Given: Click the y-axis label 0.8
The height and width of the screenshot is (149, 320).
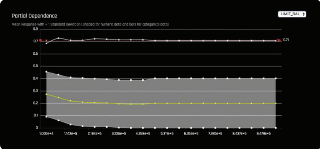Looking at the screenshot, I should pos(36,29).
